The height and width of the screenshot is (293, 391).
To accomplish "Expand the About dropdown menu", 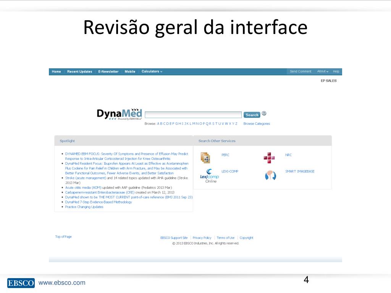I will tap(323, 71).
